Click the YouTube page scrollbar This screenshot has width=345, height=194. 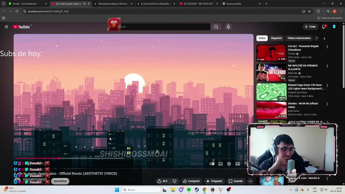[343, 57]
